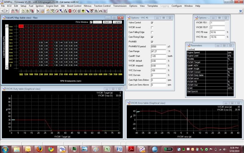This screenshot has width=244, height=153.
Task: Open the Configure menu
Action: click(x=177, y=6)
